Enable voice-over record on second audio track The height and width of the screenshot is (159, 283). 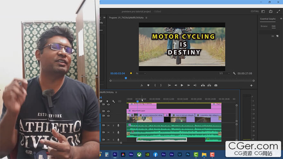[118, 132]
